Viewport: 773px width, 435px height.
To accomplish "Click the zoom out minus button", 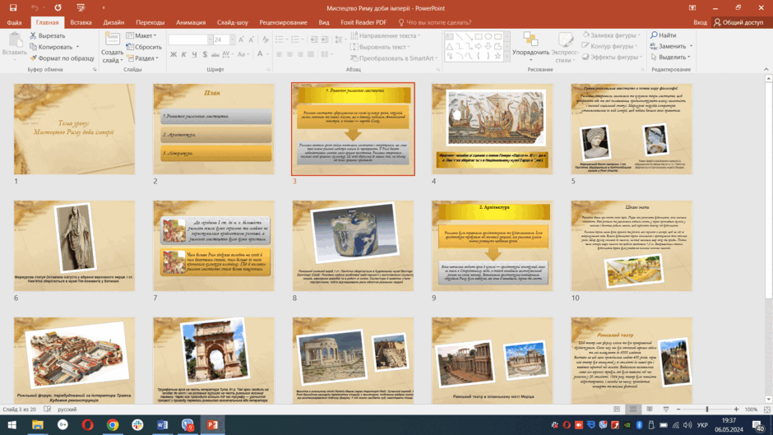I will (x=678, y=410).
